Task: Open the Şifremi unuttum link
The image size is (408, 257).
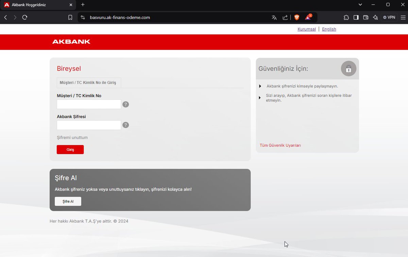Action: [x=72, y=137]
